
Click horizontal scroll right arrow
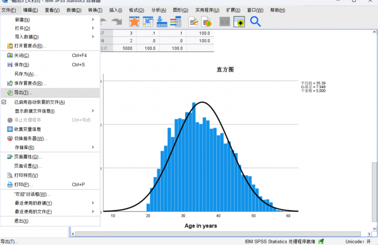pyautogui.click(x=369, y=234)
